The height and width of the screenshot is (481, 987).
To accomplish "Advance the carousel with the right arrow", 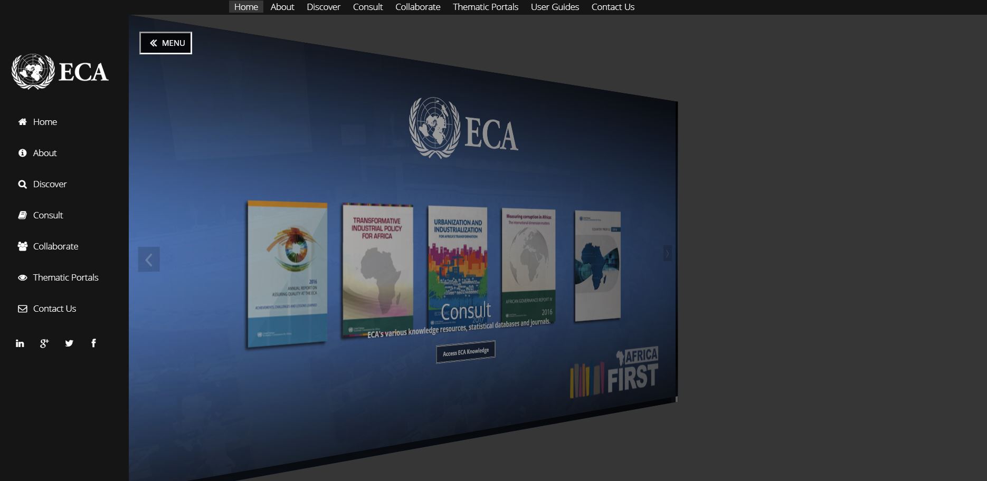I will 667,253.
